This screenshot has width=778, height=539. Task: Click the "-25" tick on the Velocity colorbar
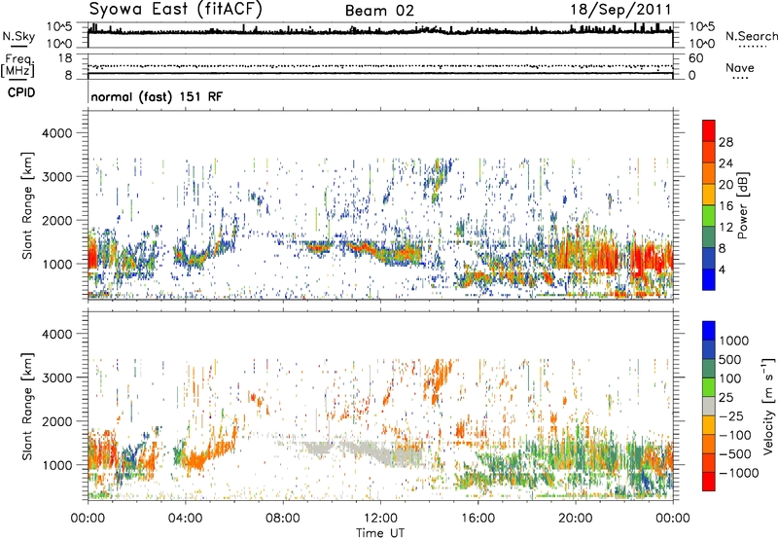pos(730,415)
